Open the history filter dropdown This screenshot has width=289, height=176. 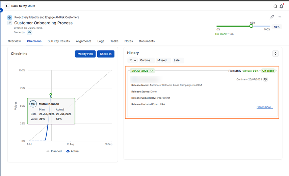pyautogui.click(x=133, y=60)
